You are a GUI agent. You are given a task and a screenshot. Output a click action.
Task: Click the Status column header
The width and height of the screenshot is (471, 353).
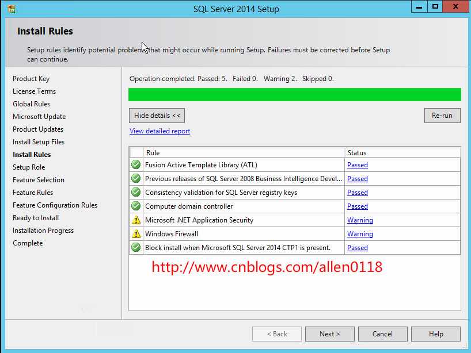click(402, 153)
